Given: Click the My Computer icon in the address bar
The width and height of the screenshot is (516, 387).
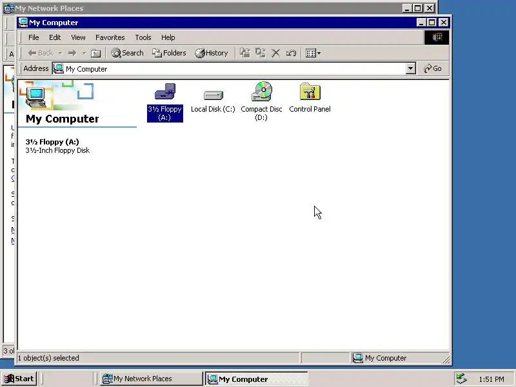Looking at the screenshot, I should pyautogui.click(x=59, y=68).
